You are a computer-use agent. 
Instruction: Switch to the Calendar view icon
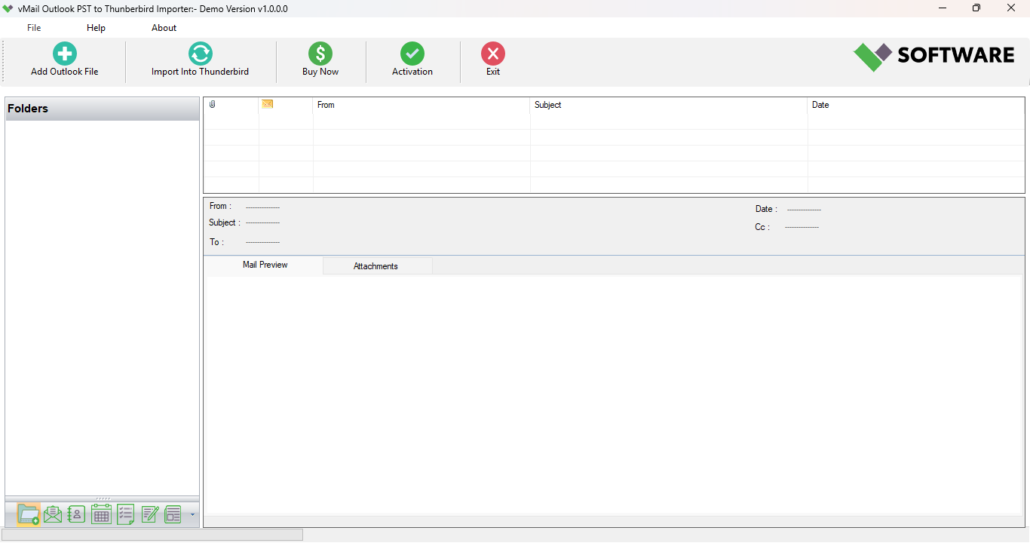pos(101,514)
